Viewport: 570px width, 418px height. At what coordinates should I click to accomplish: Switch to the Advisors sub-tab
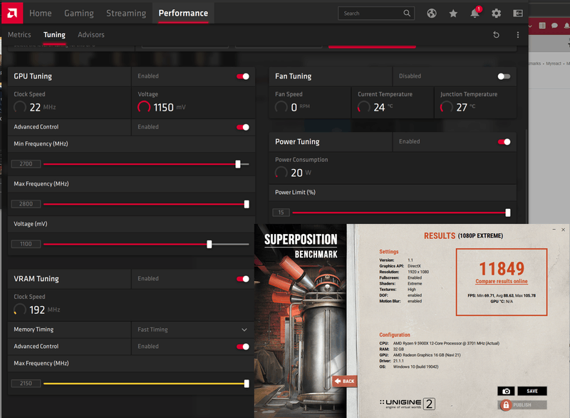pyautogui.click(x=91, y=35)
